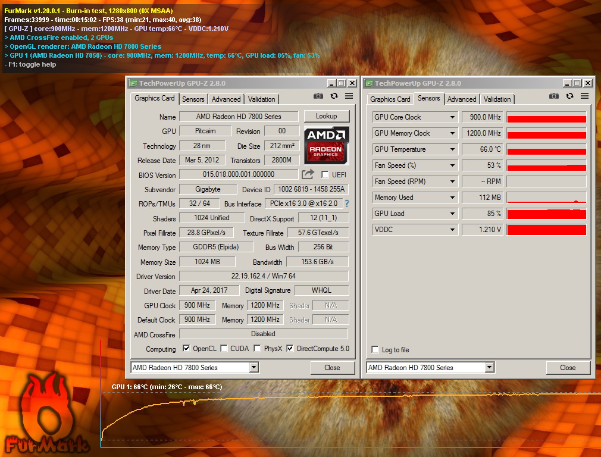Click the Driver Version field

264,276
